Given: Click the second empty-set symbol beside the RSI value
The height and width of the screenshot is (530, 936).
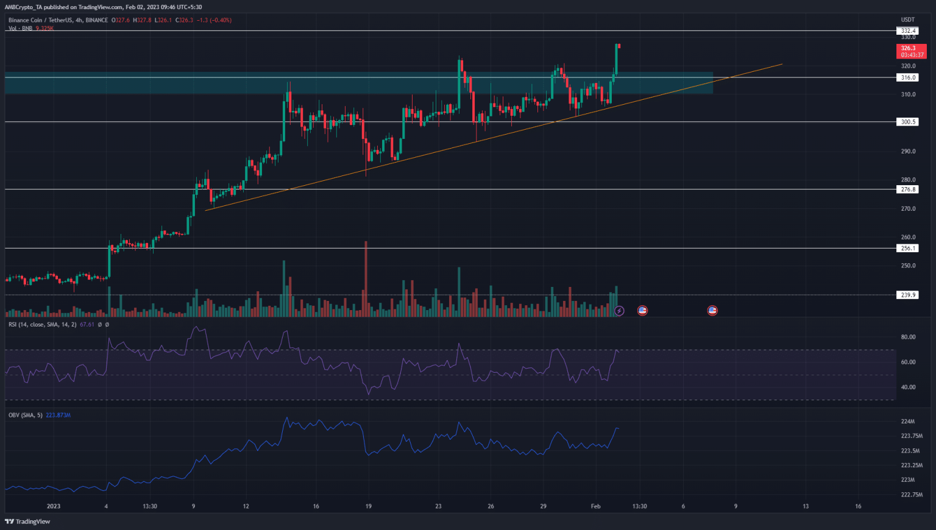Looking at the screenshot, I should [107, 324].
